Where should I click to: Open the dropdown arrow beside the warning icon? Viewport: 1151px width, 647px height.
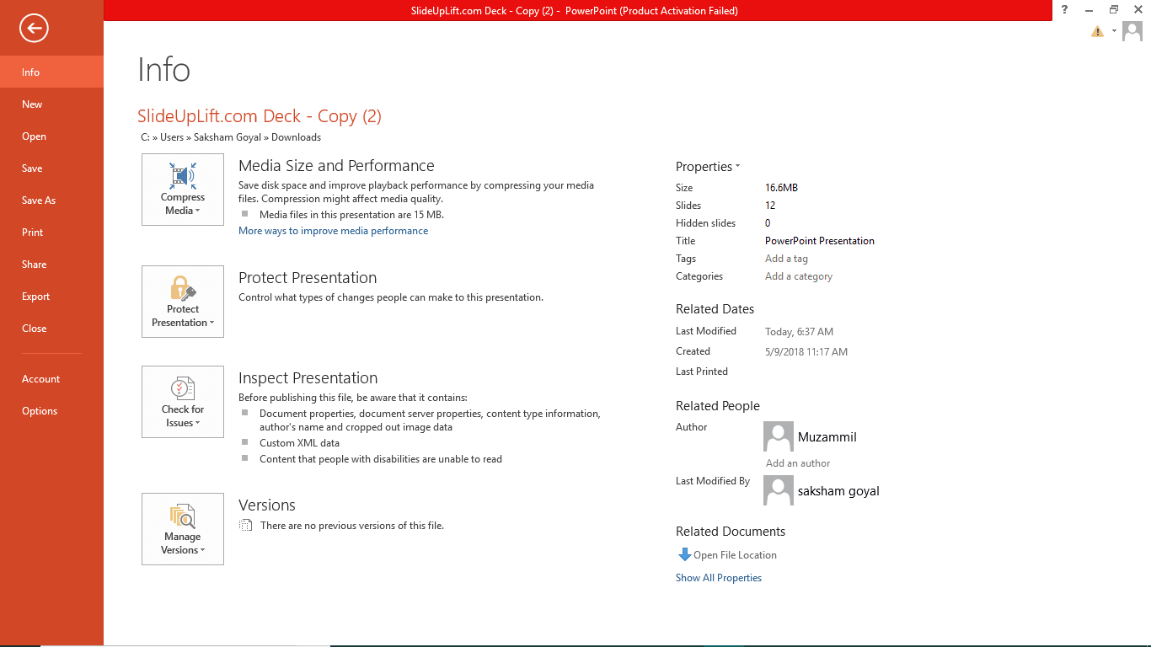[1114, 31]
